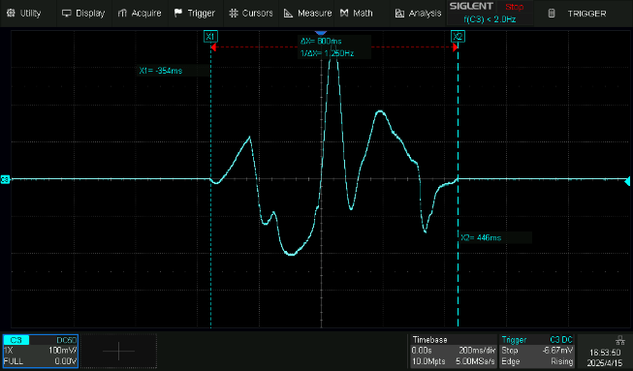Screen dimensions: 633x371
Task: Open the Utility menu
Action: tap(24, 14)
